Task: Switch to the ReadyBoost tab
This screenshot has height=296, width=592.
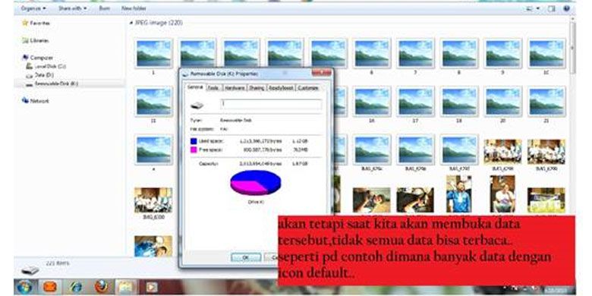Action: click(281, 87)
